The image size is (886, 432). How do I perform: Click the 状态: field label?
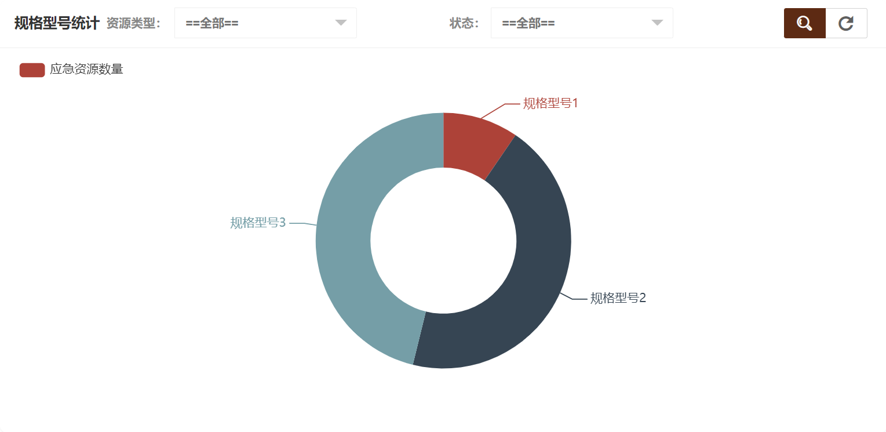(x=464, y=23)
